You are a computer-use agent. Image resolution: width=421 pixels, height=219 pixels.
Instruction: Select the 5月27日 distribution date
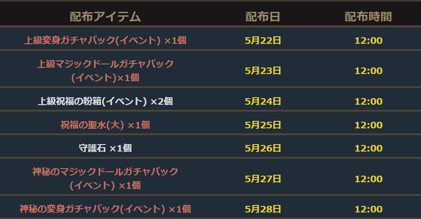click(263, 179)
